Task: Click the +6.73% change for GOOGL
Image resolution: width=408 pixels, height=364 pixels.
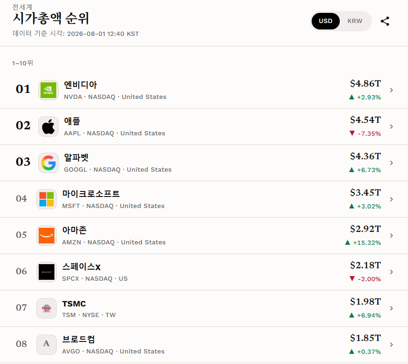Action: click(365, 170)
